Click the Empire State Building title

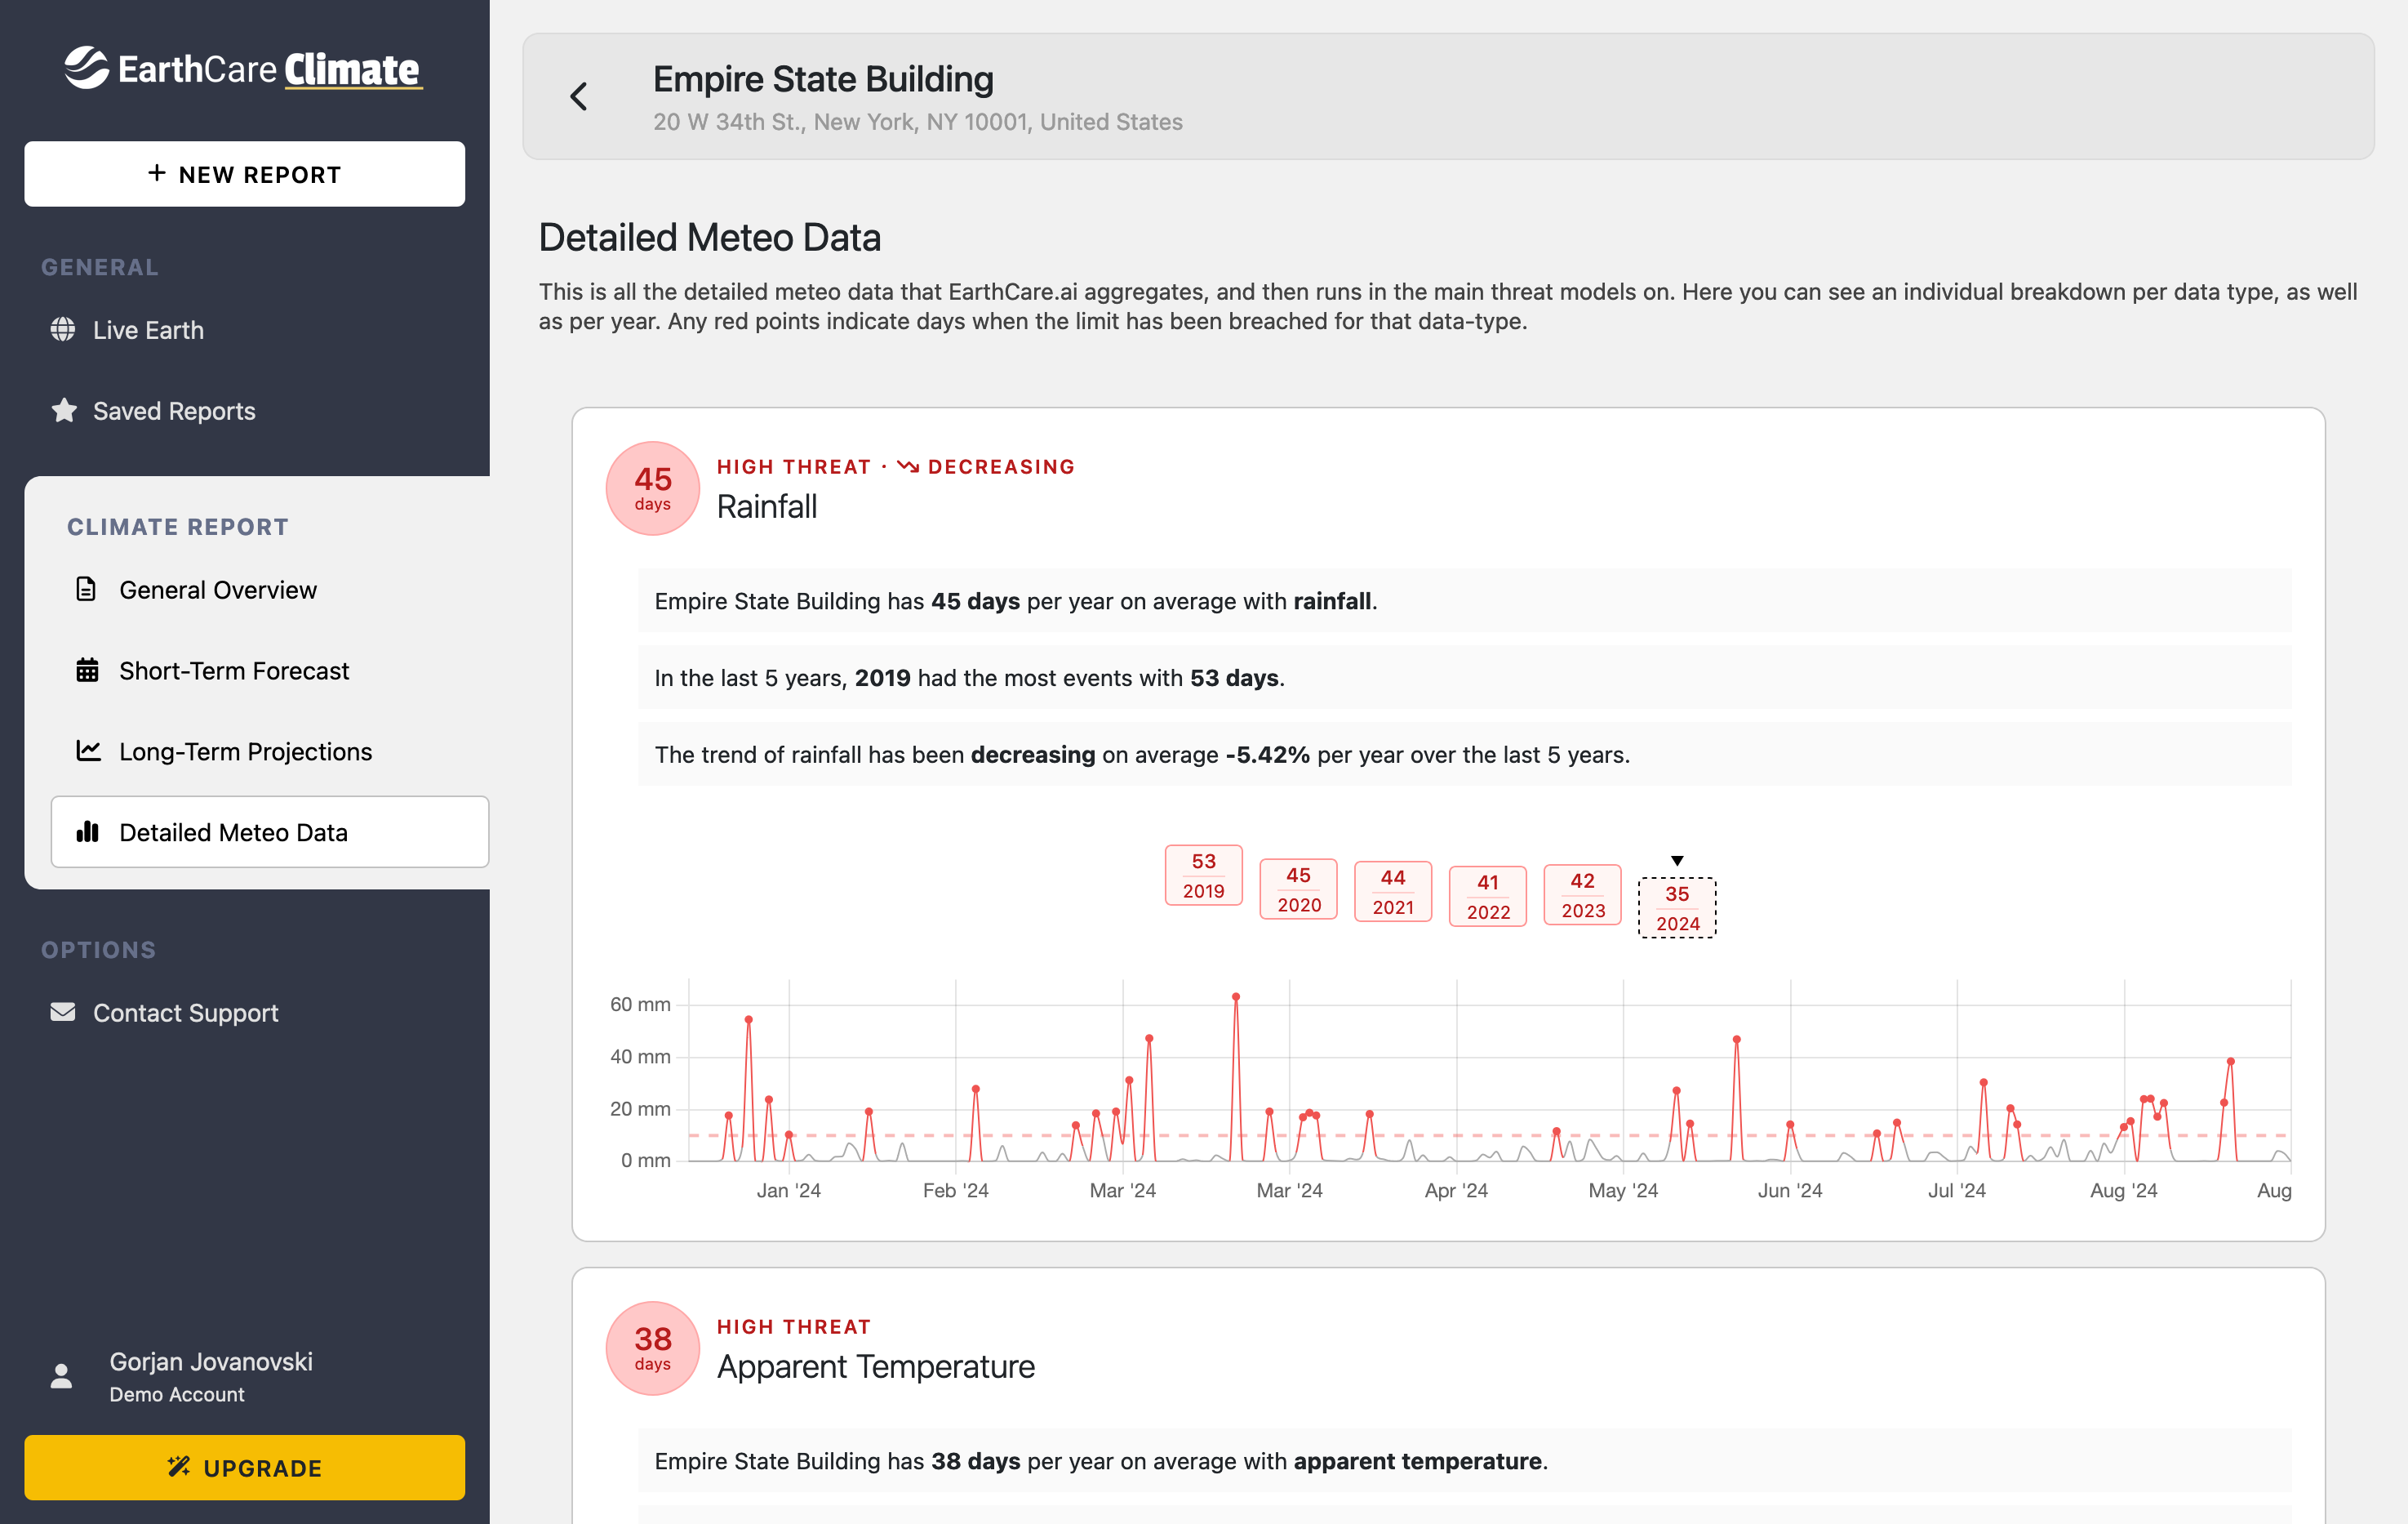tap(823, 79)
